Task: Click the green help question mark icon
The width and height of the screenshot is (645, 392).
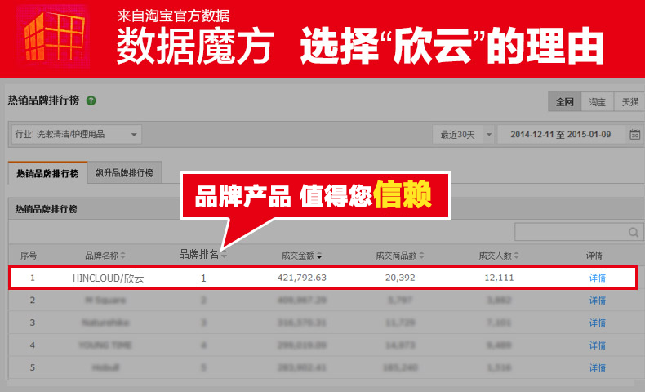Action: tap(91, 100)
